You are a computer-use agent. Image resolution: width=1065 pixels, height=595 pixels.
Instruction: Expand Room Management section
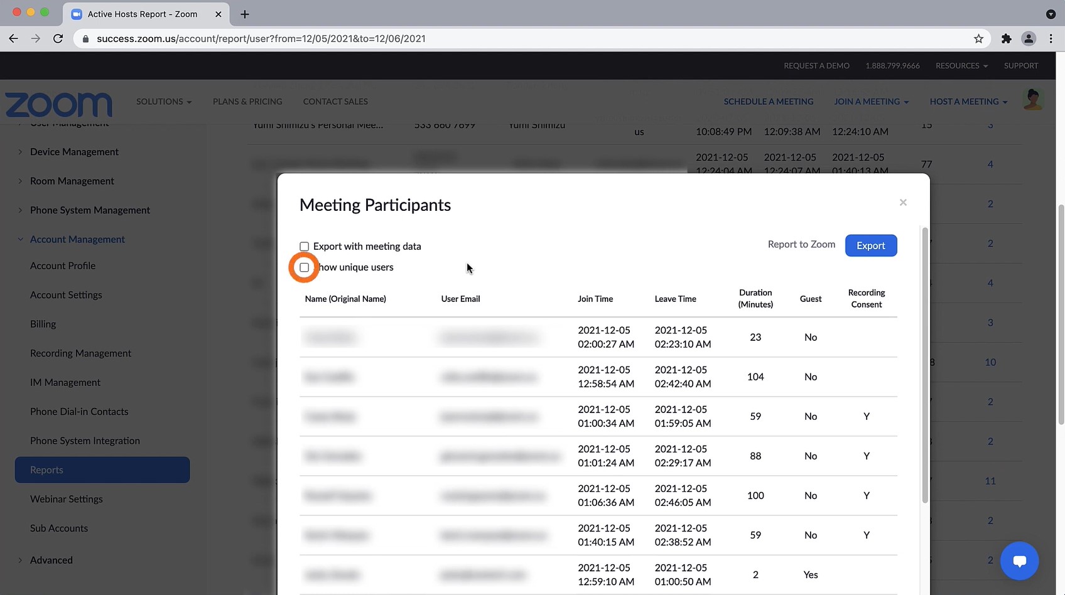(72, 181)
